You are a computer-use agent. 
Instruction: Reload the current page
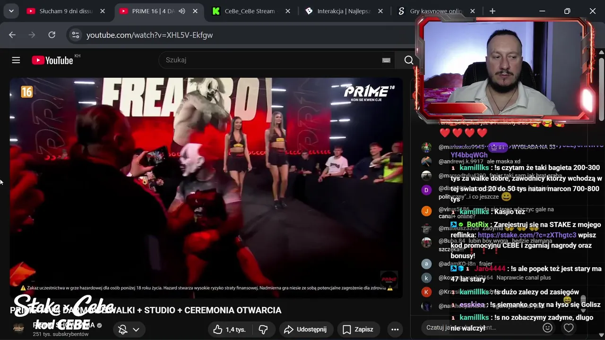52,35
